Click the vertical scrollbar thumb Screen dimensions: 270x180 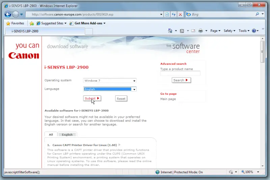tap(263, 52)
